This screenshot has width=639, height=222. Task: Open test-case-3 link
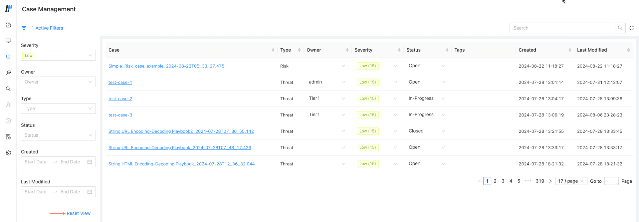pyautogui.click(x=120, y=115)
